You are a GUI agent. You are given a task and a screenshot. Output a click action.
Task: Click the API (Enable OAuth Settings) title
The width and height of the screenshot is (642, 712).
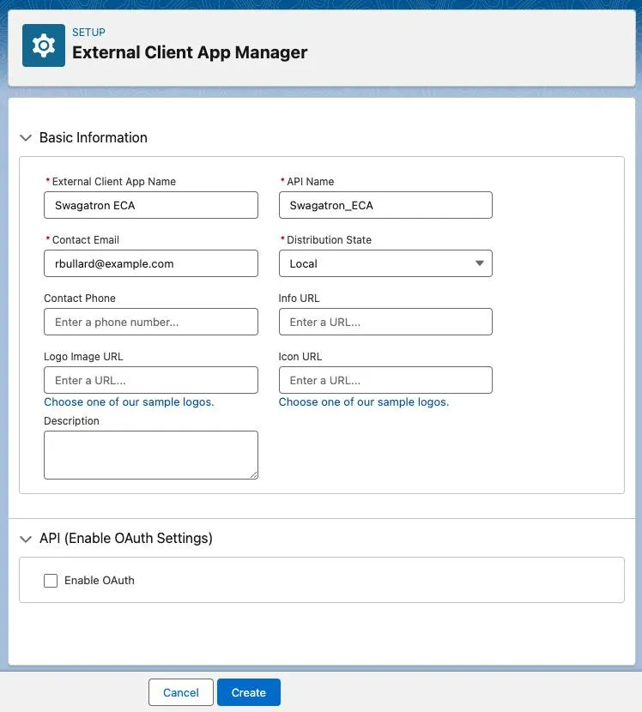click(x=126, y=539)
